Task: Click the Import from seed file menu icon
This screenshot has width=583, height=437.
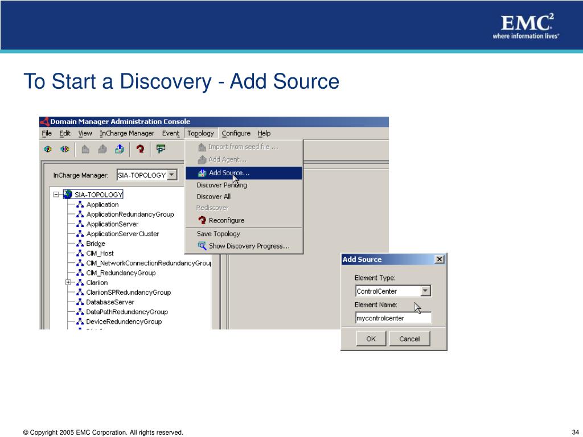Action: pos(202,147)
